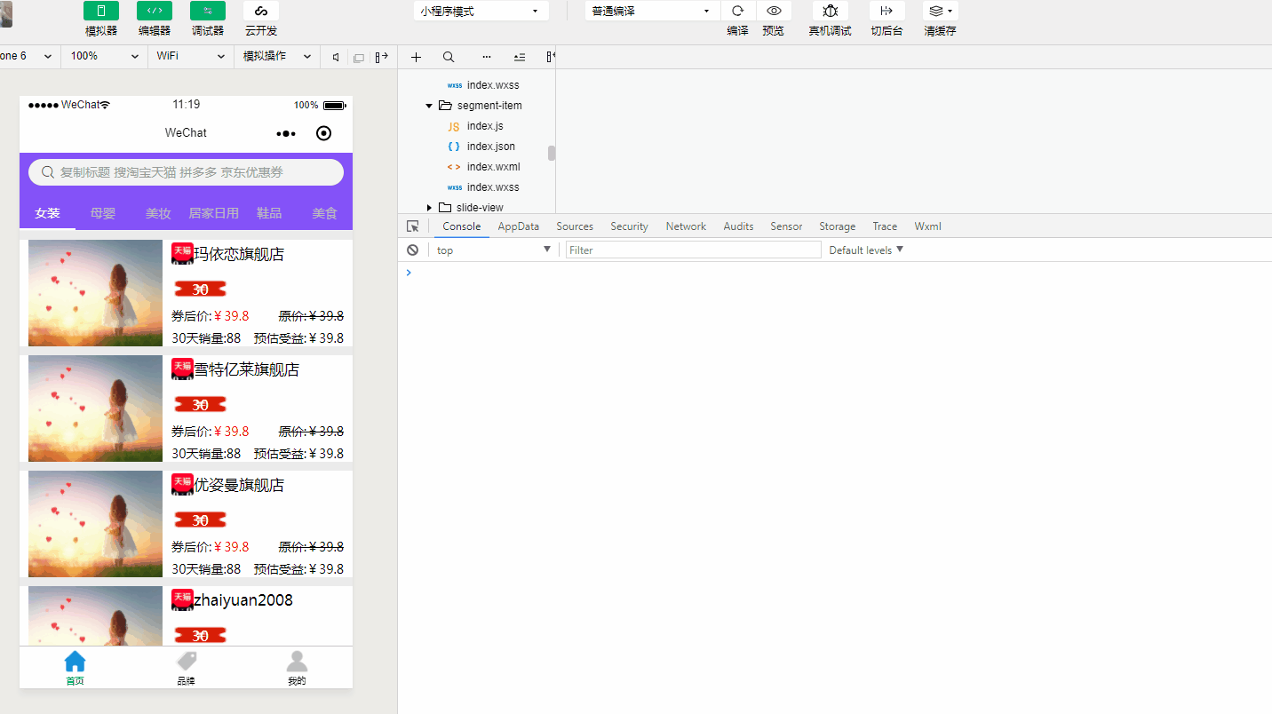1272x714 pixels.
Task: Select the 调试器 debugger icon
Action: click(207, 11)
